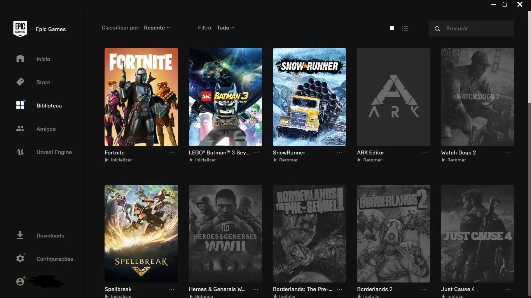This screenshot has width=531, height=298.
Task: Open Unreal Engine section label
Action: click(54, 152)
